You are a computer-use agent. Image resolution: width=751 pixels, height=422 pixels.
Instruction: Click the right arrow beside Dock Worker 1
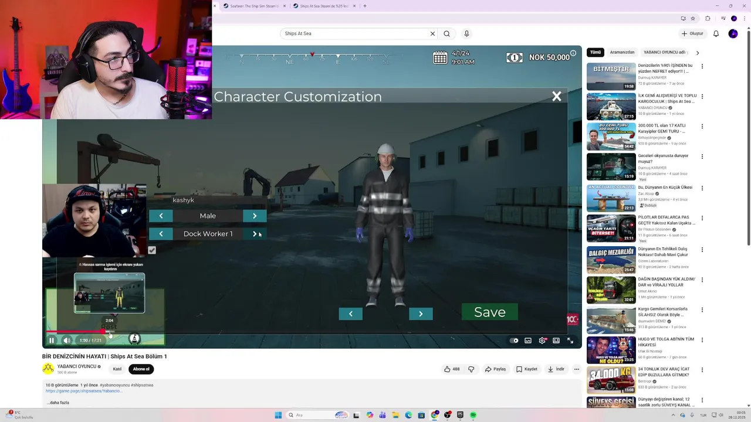pos(255,234)
